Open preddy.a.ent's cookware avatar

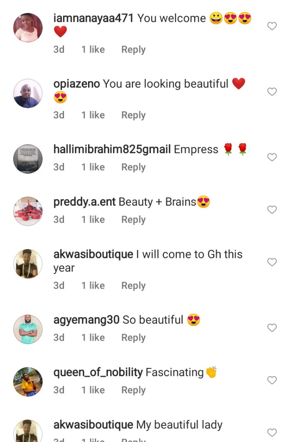coord(28,211)
